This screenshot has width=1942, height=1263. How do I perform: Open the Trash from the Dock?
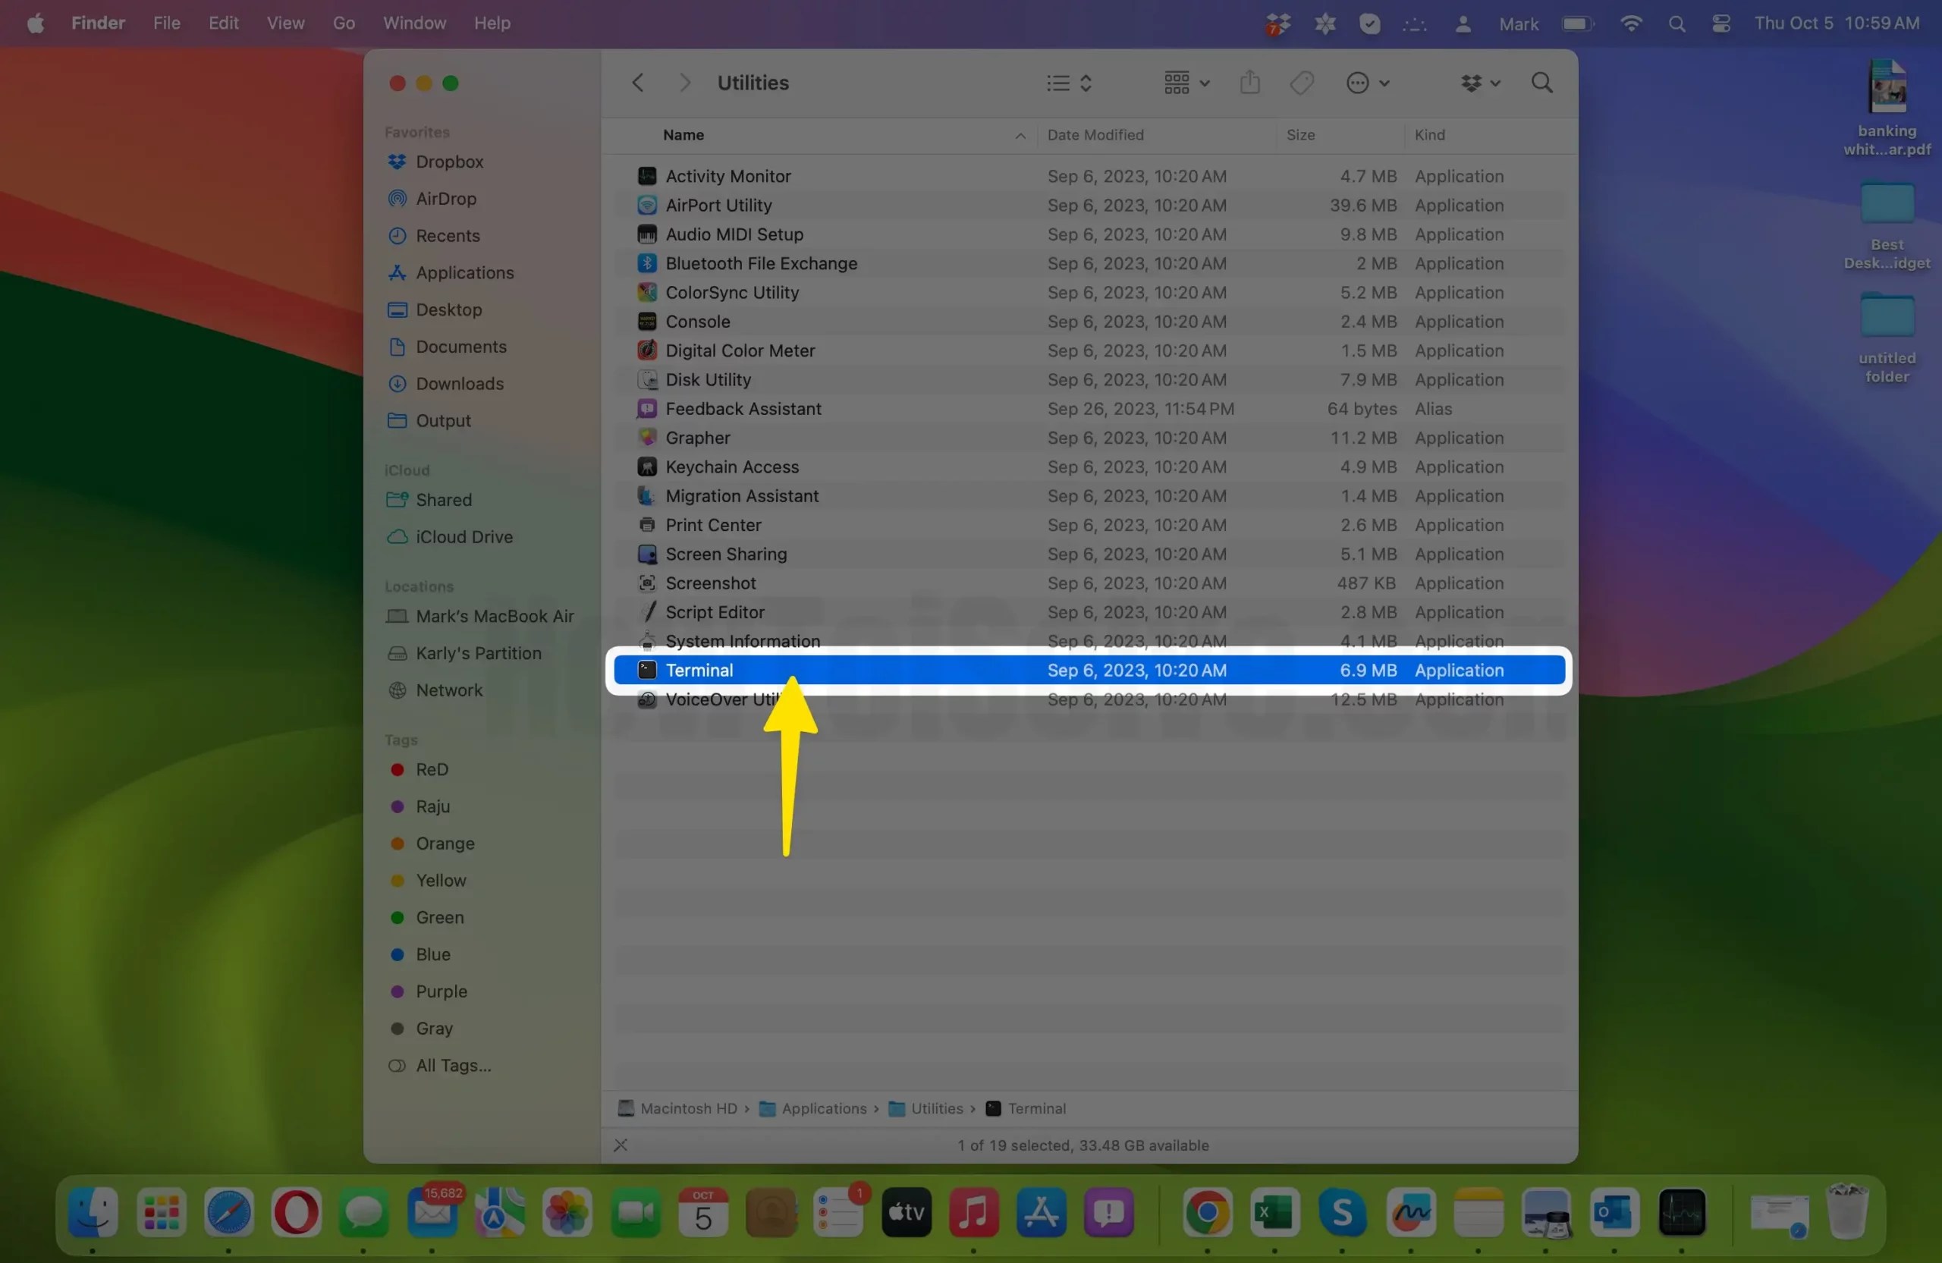coord(1848,1213)
